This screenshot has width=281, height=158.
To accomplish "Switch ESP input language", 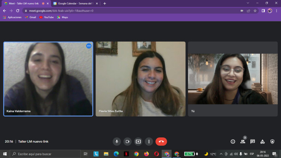I will (252, 154).
